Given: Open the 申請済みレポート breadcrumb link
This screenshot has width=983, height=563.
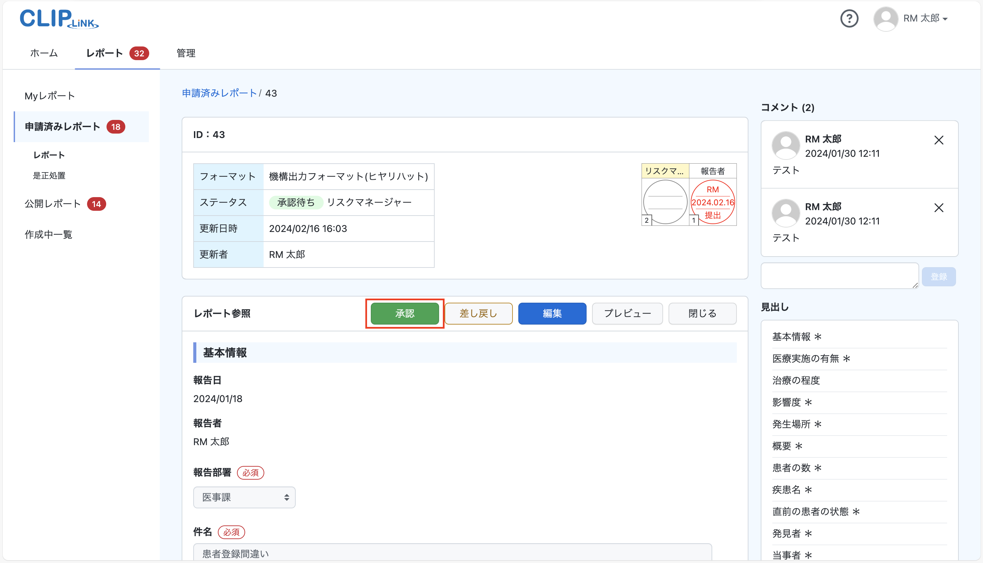Looking at the screenshot, I should [219, 93].
